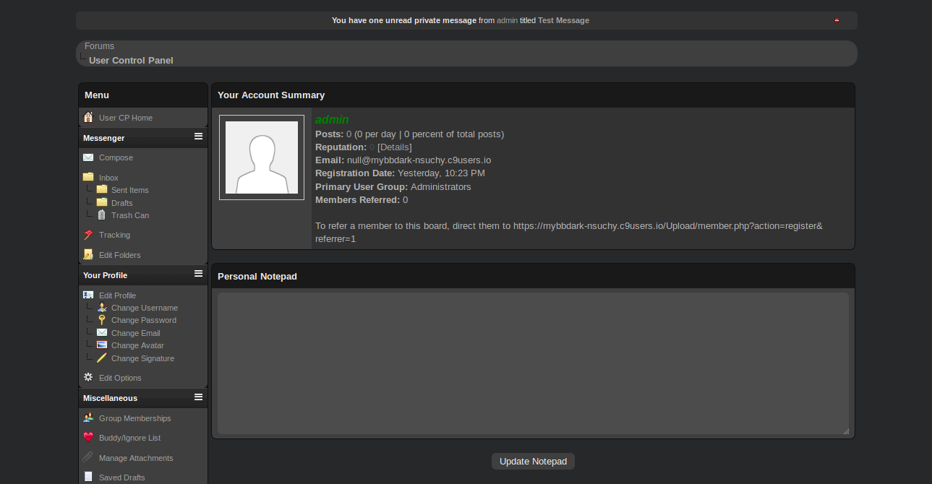Open the Edit Options link
This screenshot has height=484, width=932.
coord(120,378)
